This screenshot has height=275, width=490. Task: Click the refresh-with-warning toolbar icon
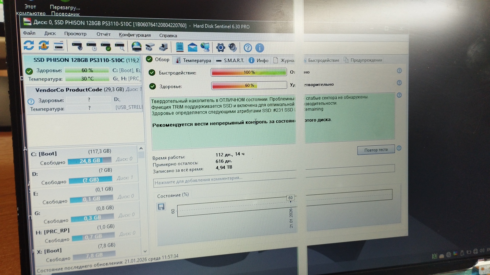pyautogui.click(x=44, y=46)
